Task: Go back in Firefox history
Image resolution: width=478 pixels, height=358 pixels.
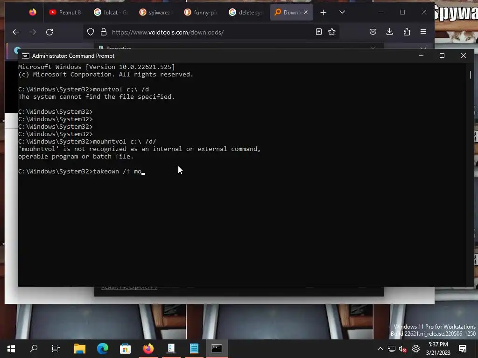Action: [x=16, y=32]
